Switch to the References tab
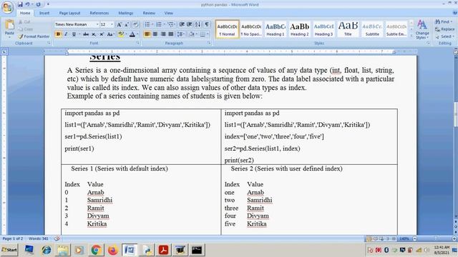 [x=99, y=13]
